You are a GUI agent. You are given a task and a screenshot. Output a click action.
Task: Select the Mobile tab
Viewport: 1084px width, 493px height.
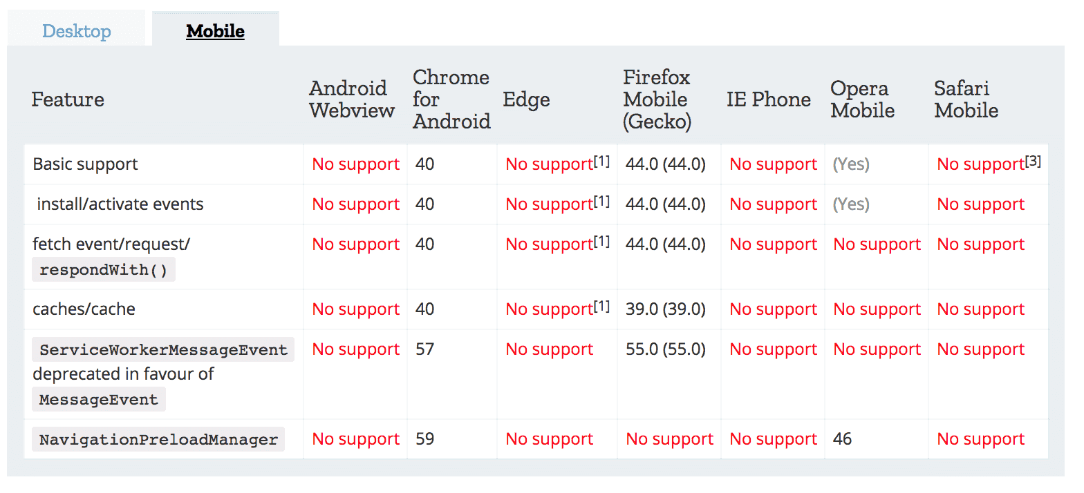pyautogui.click(x=215, y=31)
